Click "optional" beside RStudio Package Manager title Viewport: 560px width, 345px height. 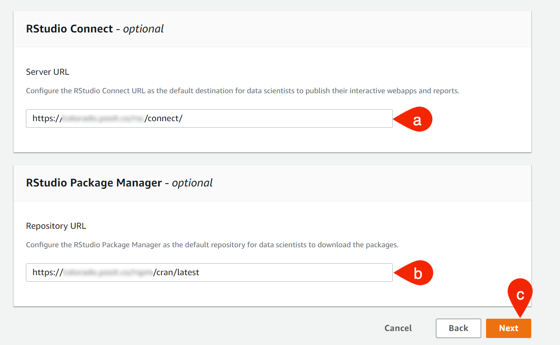[x=192, y=183]
